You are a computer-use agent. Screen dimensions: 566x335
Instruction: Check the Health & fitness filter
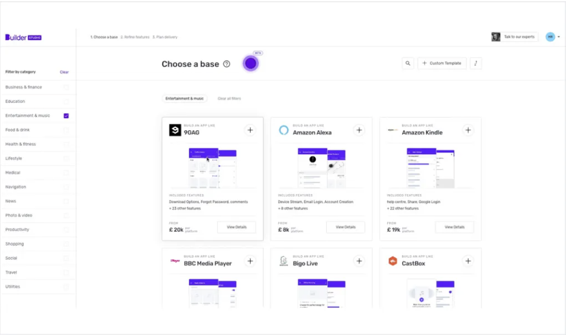pos(66,144)
